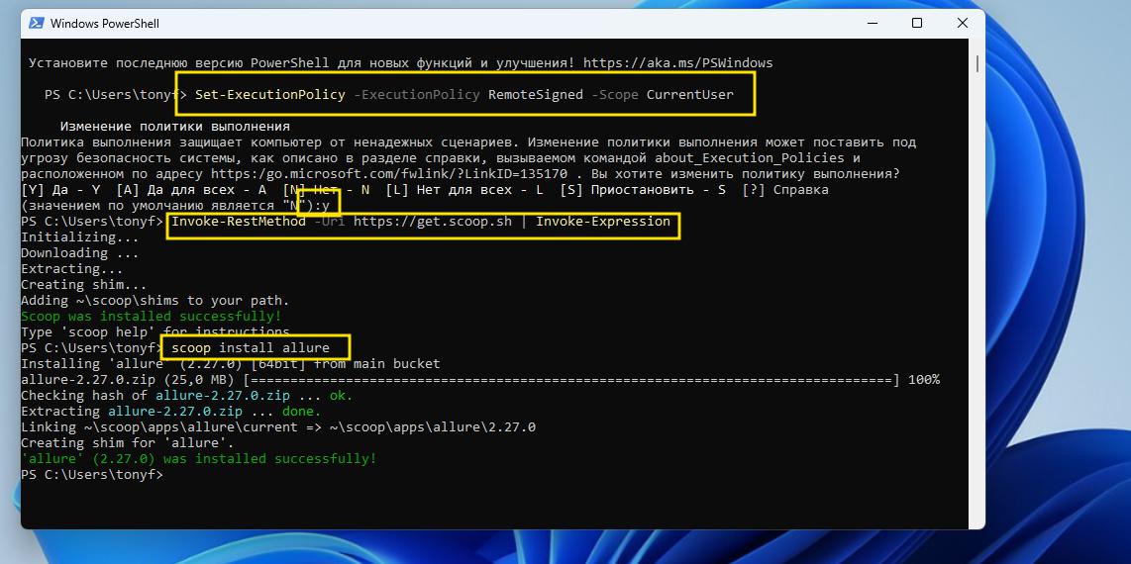Click the vertical scrollbar thumb
1131x564 pixels.
(977, 63)
